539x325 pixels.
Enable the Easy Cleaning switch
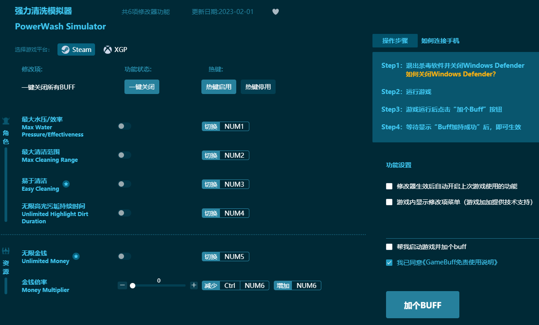pos(124,184)
